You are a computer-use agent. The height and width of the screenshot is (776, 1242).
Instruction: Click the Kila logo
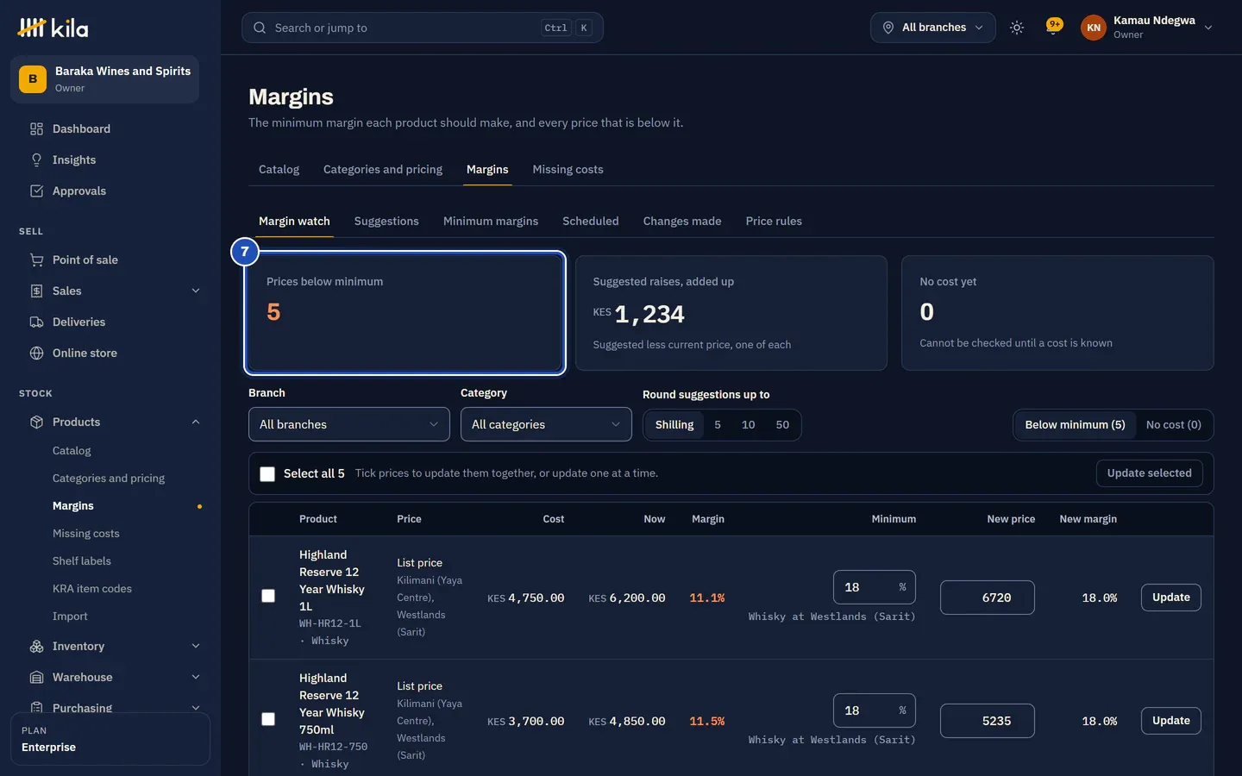pos(53,28)
